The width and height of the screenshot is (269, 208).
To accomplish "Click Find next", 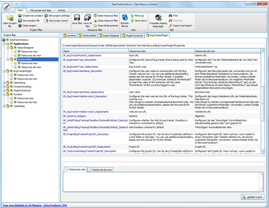I will [x=176, y=20].
